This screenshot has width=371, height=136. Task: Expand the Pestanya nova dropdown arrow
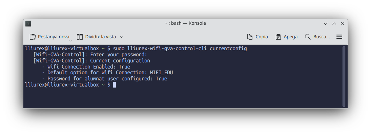71,40
